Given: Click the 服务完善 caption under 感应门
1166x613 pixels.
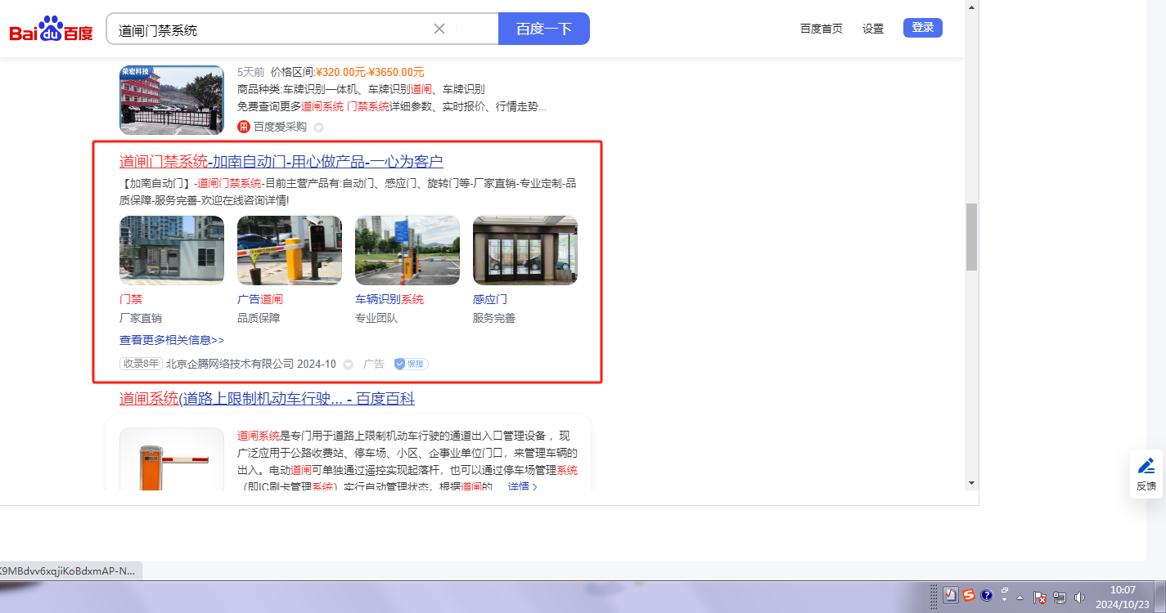Looking at the screenshot, I should tap(494, 318).
